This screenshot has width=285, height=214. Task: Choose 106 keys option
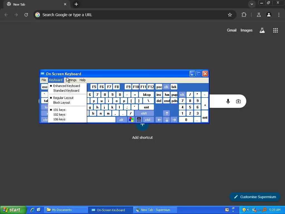(x=59, y=119)
